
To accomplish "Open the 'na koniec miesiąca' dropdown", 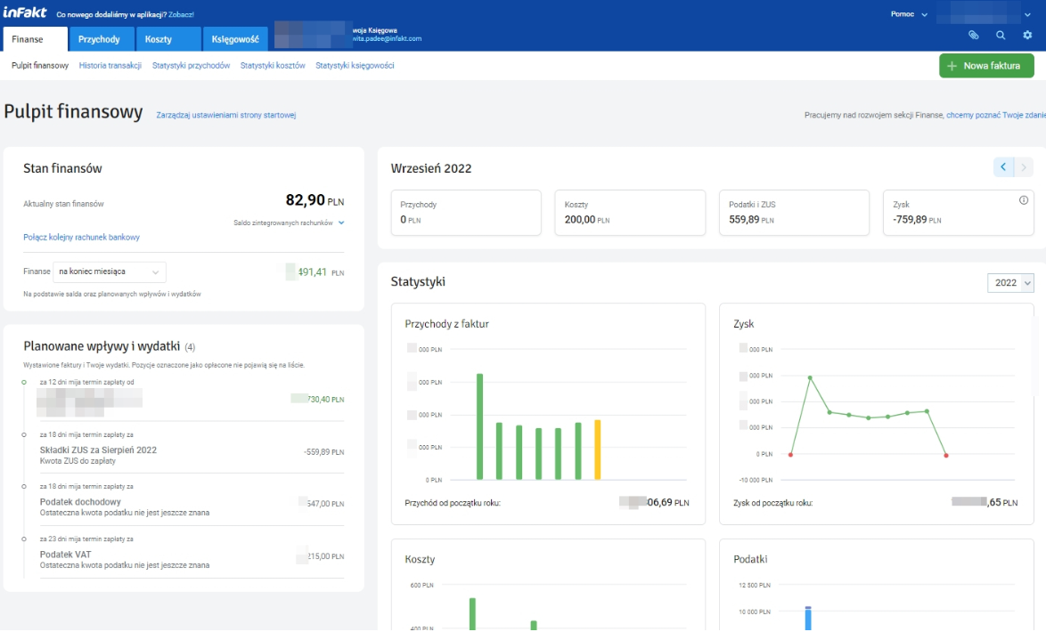I will (110, 272).
